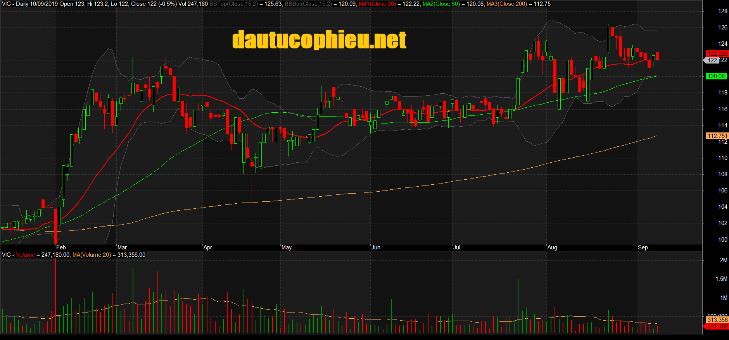Click the 313,356 volume average tag
729x340 pixels.
[x=717, y=320]
